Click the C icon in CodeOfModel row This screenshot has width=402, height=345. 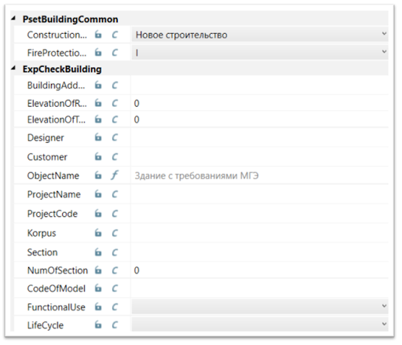(x=115, y=288)
